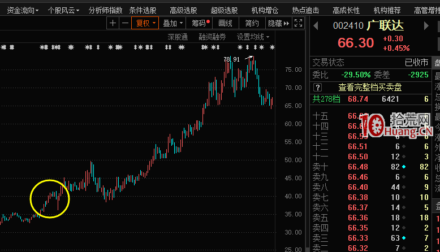Click current price 66.30
The width and height of the screenshot is (440, 252).
click(356, 43)
